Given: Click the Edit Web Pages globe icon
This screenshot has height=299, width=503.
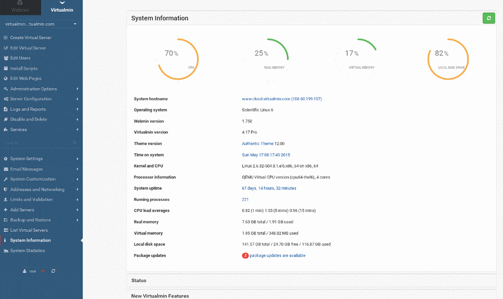Looking at the screenshot, I should point(5,78).
